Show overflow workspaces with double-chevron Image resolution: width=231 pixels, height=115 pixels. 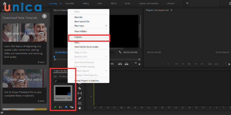(x=187, y=3)
